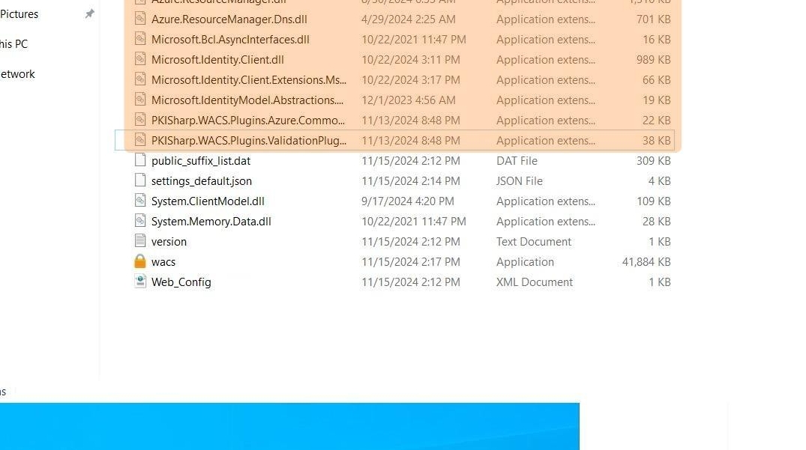Click the XML Document type of Web_Config
Screen dimensions: 806x450
tap(535, 282)
